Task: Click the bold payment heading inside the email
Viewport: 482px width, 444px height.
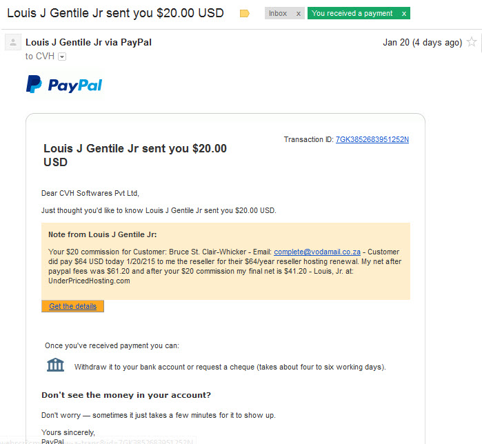Action: (x=135, y=155)
